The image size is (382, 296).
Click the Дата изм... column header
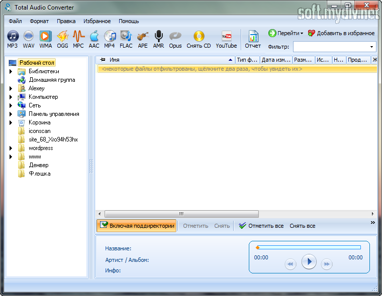[276, 60]
